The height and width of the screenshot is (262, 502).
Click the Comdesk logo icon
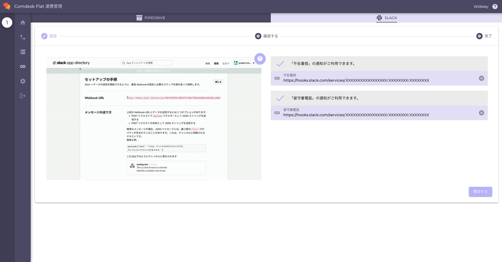point(7,6)
